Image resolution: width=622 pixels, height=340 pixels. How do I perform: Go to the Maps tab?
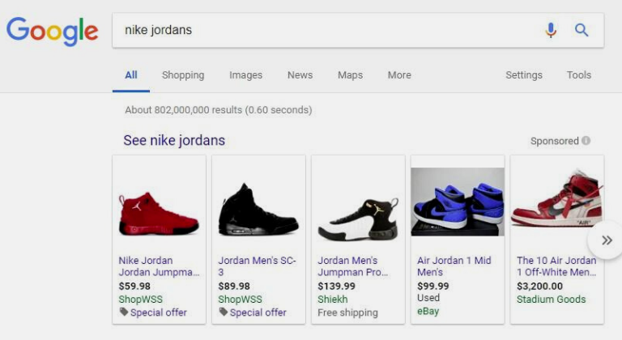tap(350, 75)
